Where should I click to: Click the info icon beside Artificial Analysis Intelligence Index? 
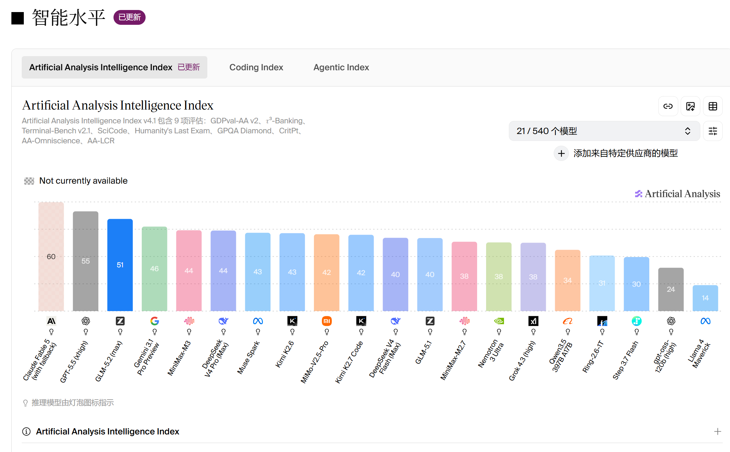click(x=26, y=431)
